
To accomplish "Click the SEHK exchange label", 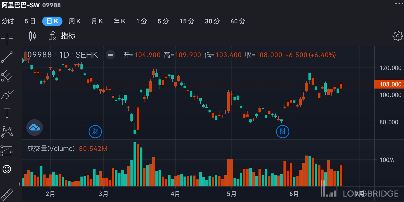I will coord(86,55).
